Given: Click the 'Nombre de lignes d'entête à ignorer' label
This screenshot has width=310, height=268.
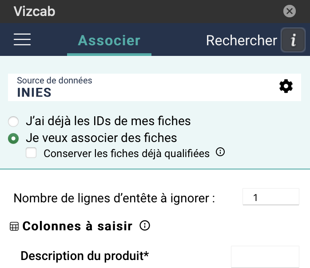Looking at the screenshot, I should [114, 198].
